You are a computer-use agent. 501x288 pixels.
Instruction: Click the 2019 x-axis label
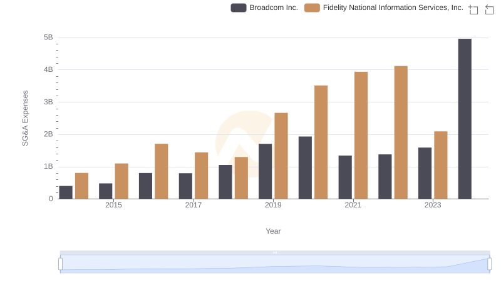(x=273, y=205)
